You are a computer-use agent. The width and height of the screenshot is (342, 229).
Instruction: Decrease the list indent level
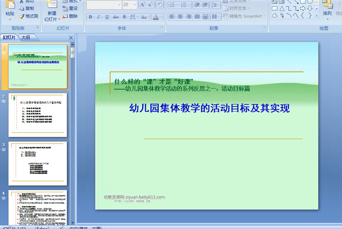tap(197, 5)
